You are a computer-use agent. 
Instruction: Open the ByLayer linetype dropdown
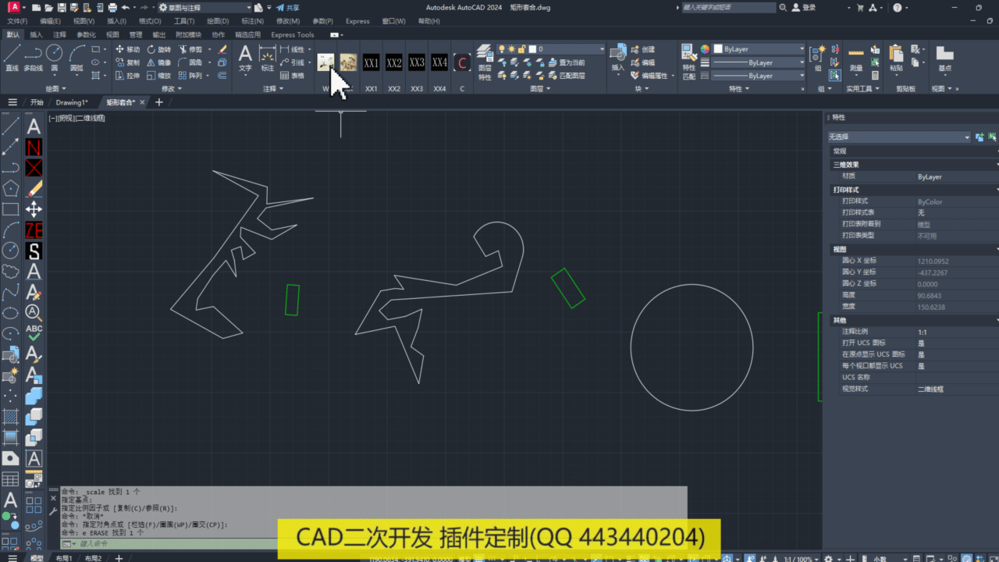tap(759, 76)
